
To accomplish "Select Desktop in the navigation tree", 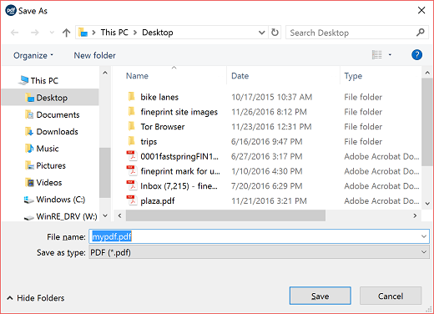I will tap(52, 98).
